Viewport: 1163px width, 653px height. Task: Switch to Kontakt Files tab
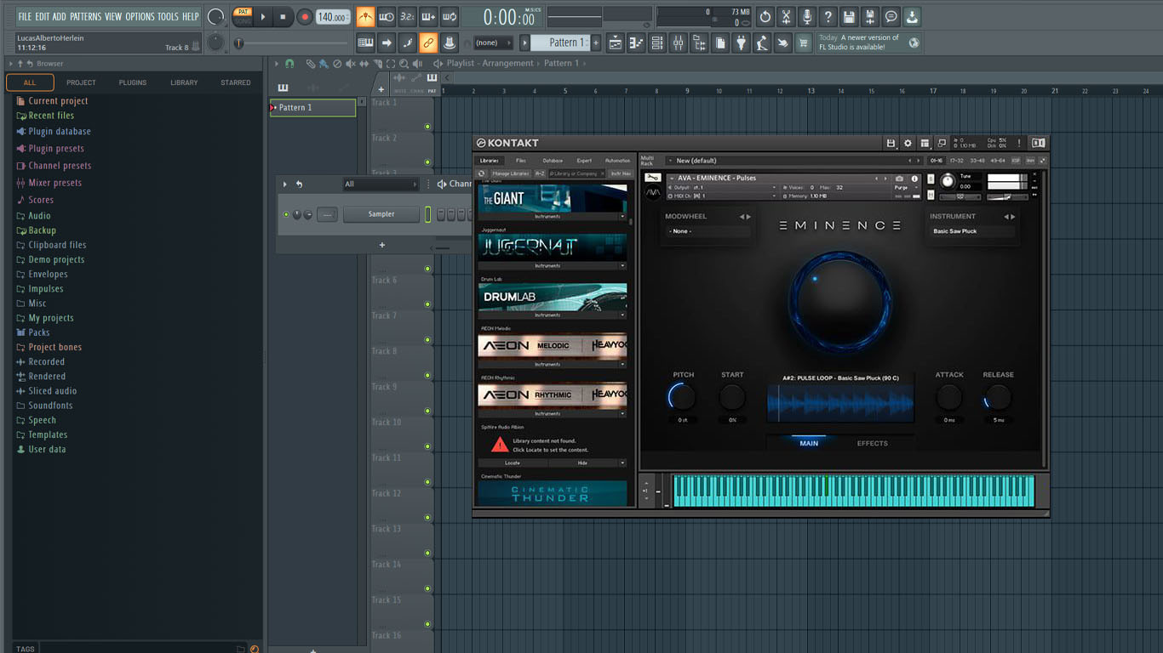[520, 161]
